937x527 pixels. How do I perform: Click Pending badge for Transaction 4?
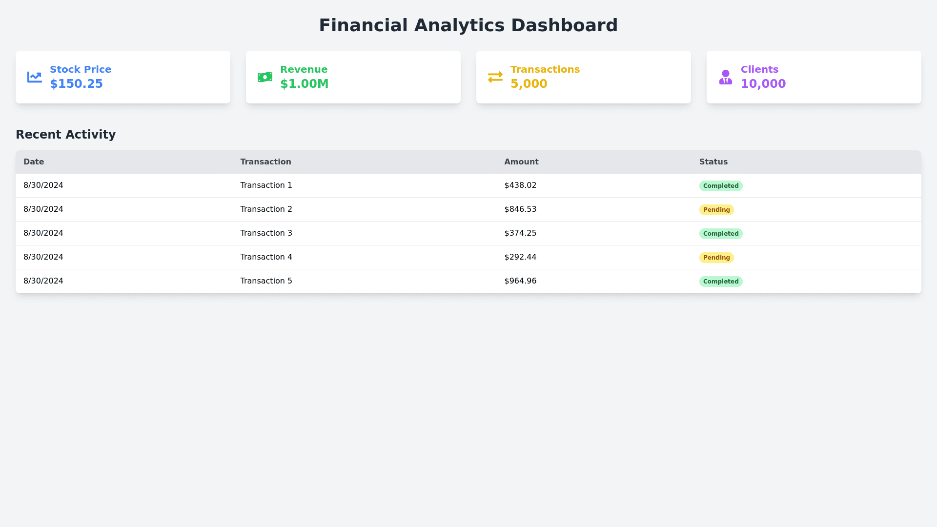click(x=716, y=258)
